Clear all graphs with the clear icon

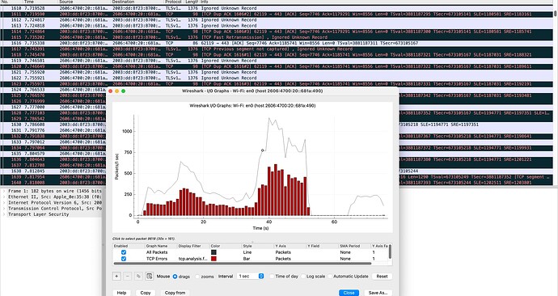[150, 276]
